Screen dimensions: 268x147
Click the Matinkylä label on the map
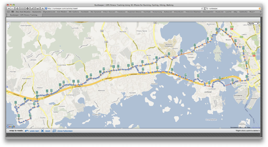click(101, 91)
